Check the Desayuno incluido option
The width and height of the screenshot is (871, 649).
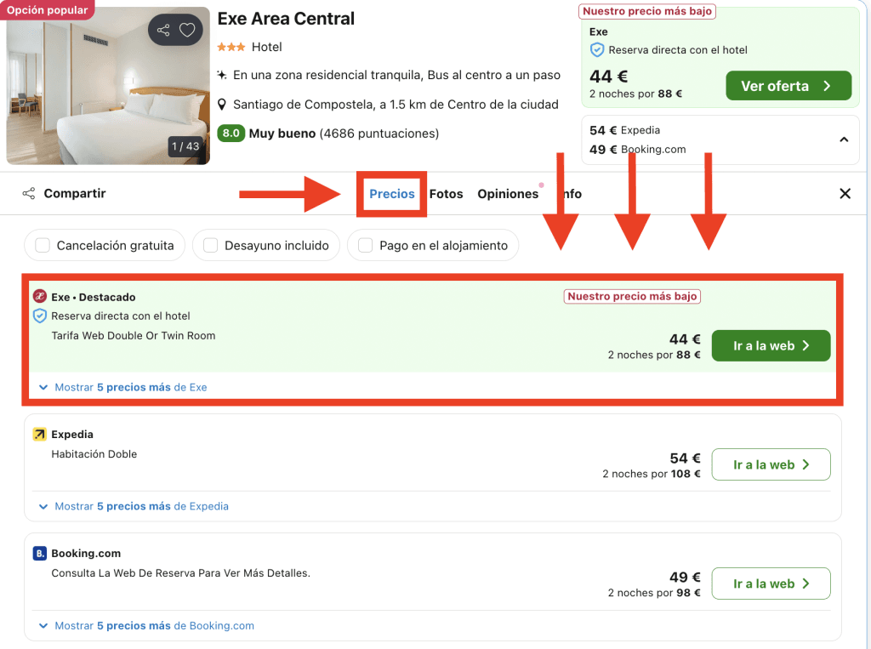[x=210, y=246]
